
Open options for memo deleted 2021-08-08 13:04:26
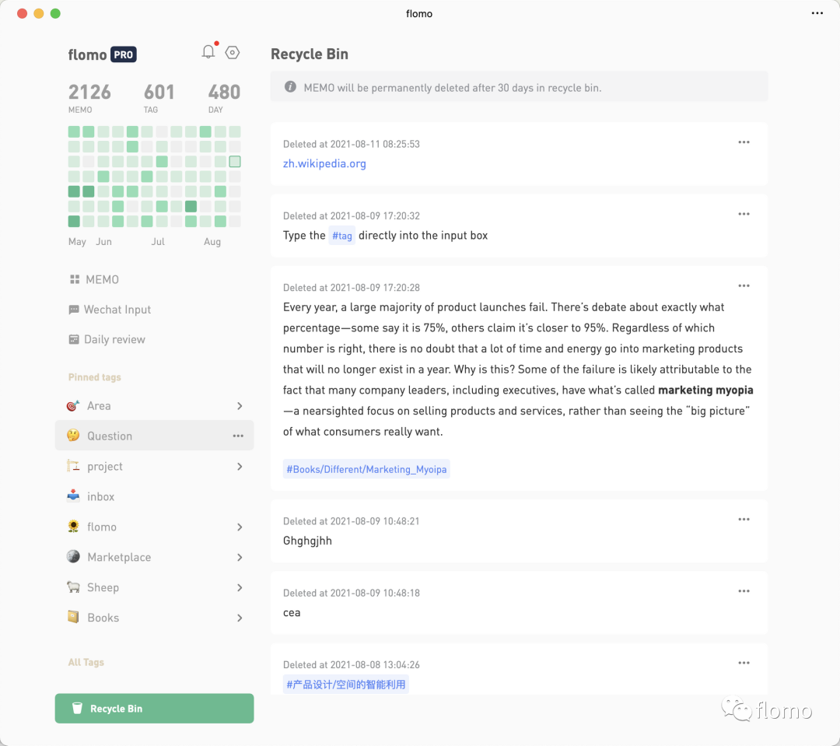click(744, 664)
